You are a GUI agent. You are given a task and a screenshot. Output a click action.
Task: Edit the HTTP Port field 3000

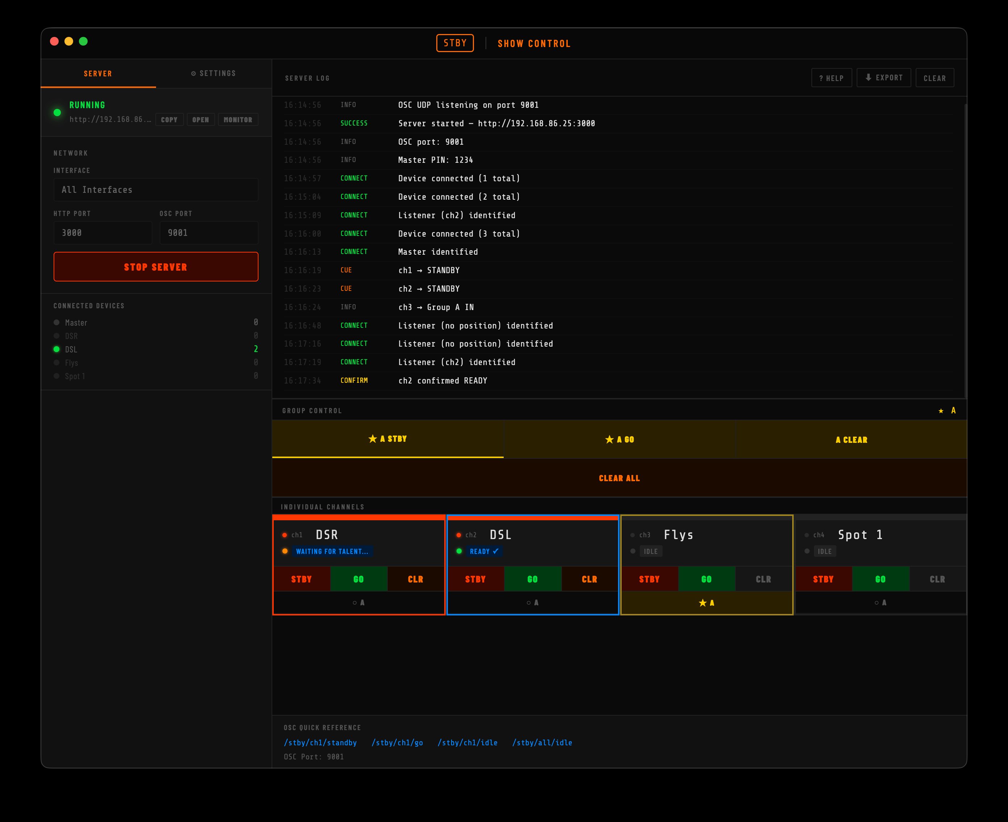pos(103,233)
